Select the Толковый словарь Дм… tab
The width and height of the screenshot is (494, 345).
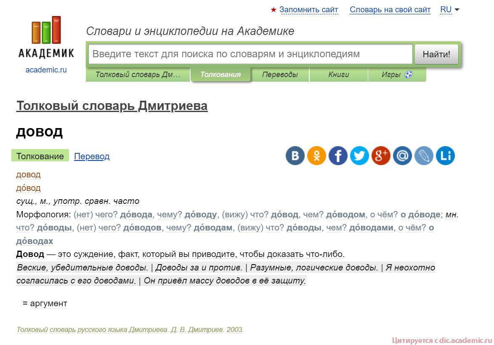[x=138, y=75]
